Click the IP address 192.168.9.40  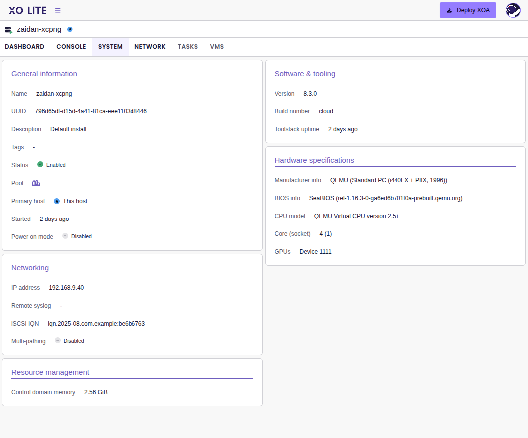(x=66, y=288)
